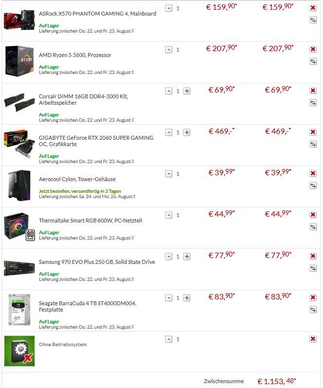Increase quantity of Corsair DIMM 16GB kit
Image resolution: width=323 pixels, height=388 pixels.
pos(187,91)
